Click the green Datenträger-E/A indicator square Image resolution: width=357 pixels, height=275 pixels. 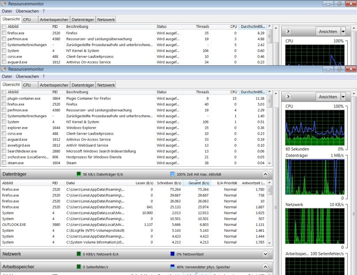pos(79,174)
